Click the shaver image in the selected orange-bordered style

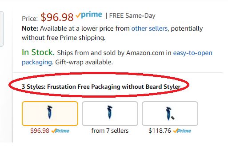click(50, 112)
